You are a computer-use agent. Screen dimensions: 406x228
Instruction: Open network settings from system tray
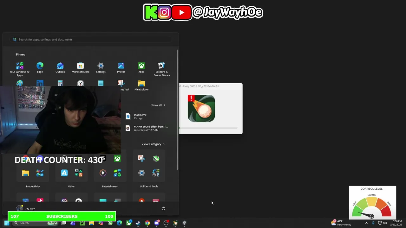click(x=380, y=223)
